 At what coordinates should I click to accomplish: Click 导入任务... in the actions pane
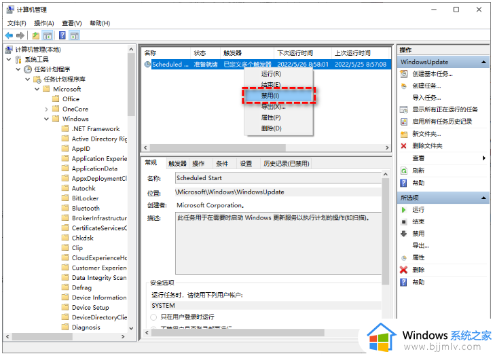tap(426, 98)
